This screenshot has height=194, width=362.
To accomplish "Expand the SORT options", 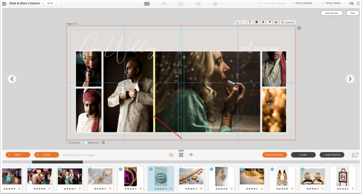I will click(18, 155).
